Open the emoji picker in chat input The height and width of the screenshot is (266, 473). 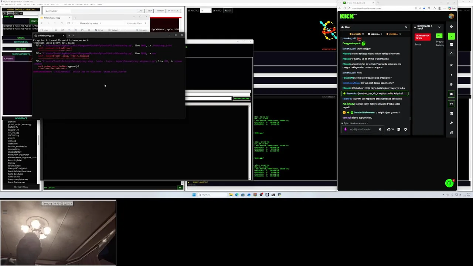(x=380, y=129)
